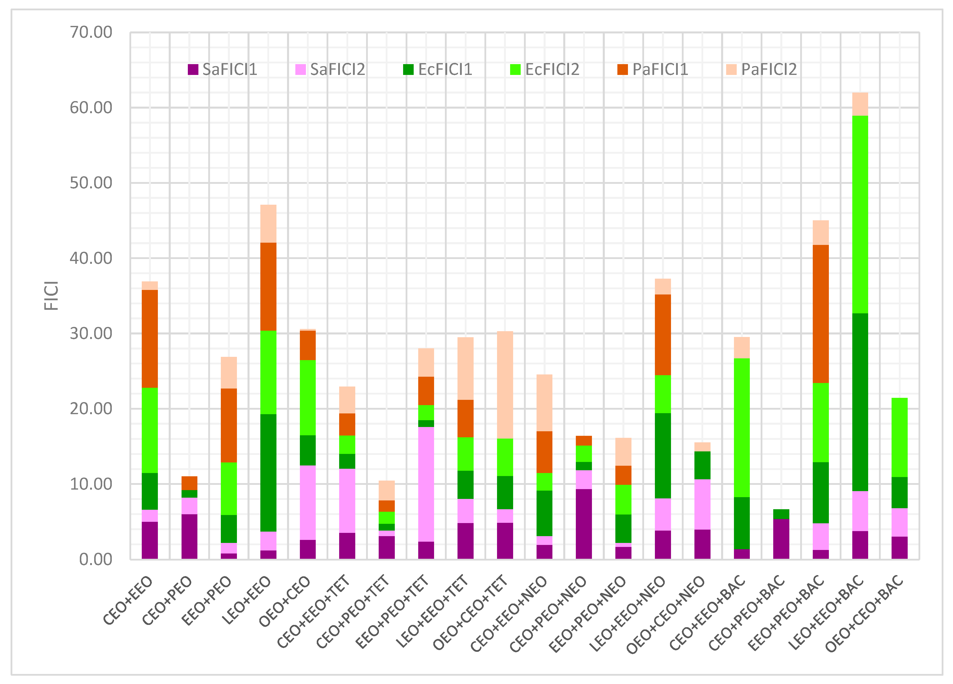Click the dark green segment of LEO+EEO bar
The height and width of the screenshot is (684, 953).
coord(268,473)
